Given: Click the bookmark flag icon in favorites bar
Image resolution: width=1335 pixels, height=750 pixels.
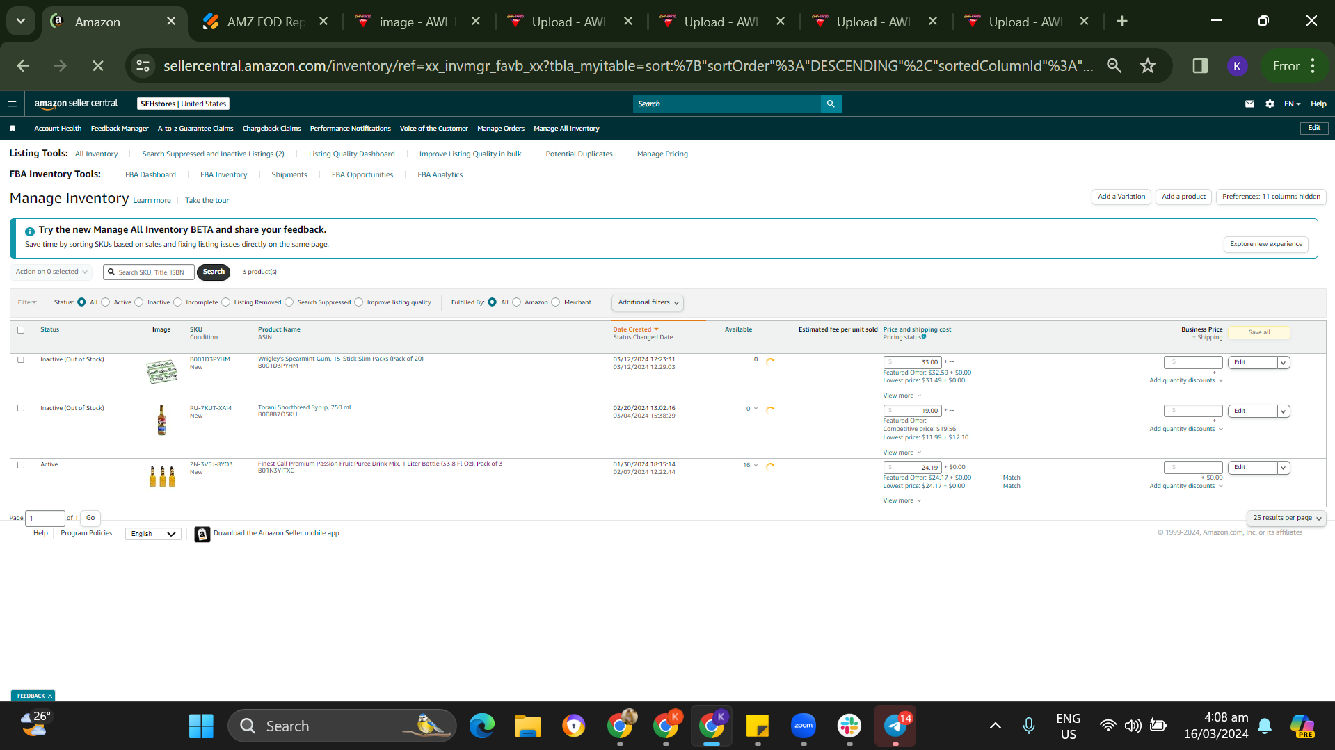Looking at the screenshot, I should pos(13,129).
